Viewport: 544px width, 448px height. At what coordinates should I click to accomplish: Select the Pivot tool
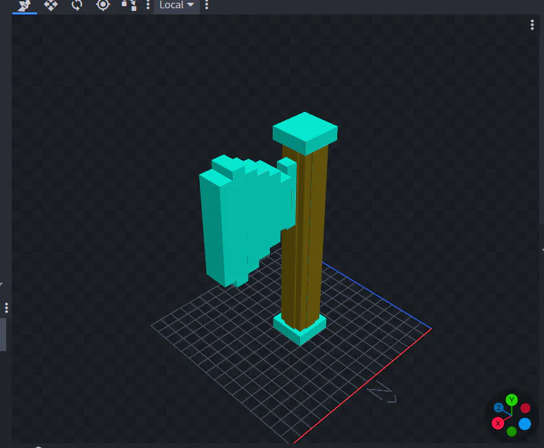point(103,5)
